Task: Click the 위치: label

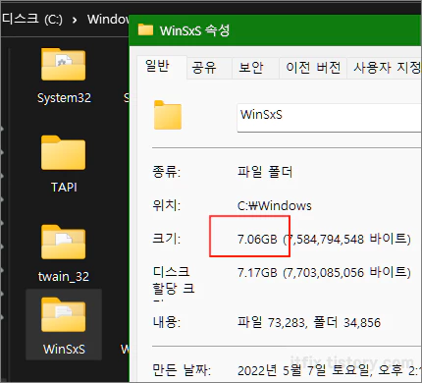Action: 166,205
